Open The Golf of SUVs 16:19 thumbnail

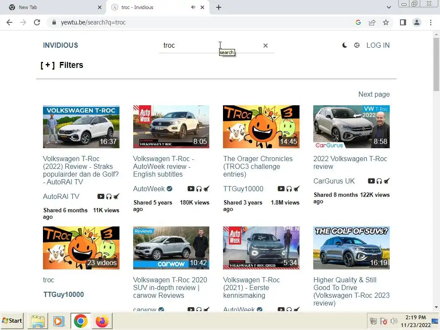(351, 248)
